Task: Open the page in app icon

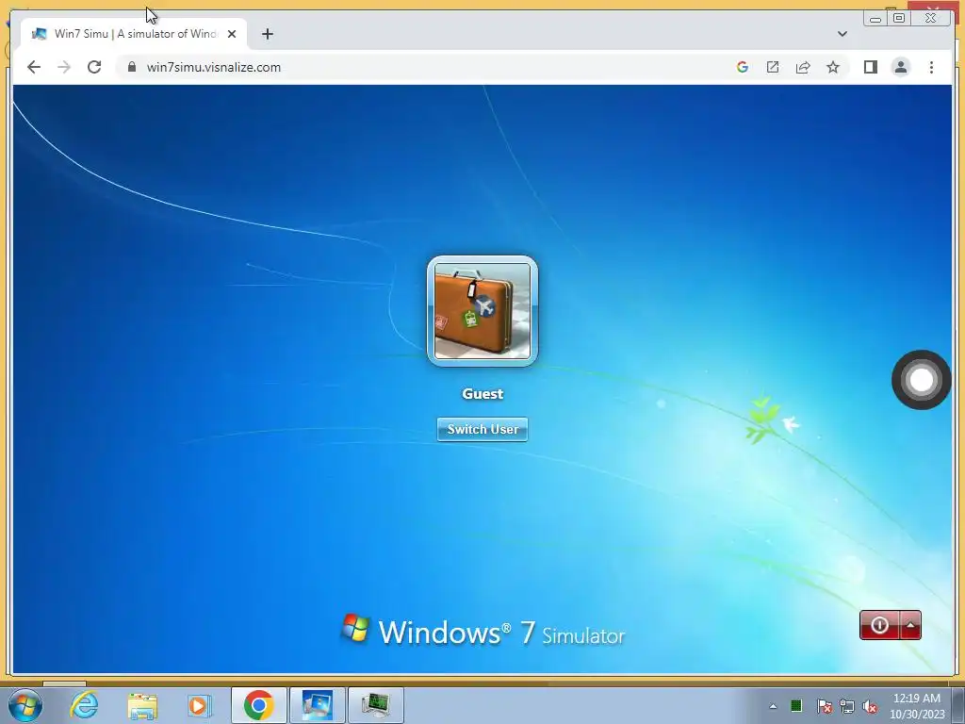Action: click(x=773, y=67)
